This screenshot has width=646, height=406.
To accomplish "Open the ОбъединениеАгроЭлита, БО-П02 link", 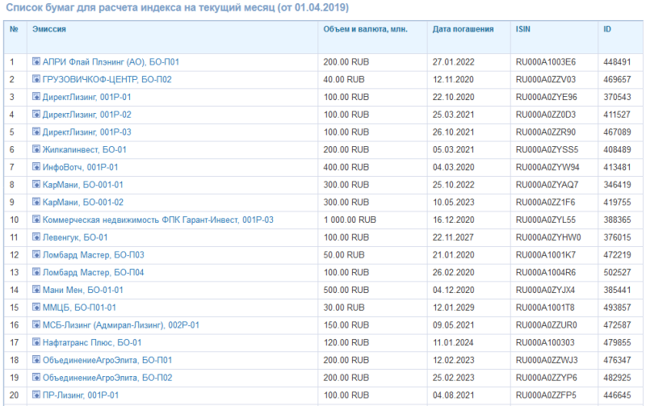I will pyautogui.click(x=107, y=378).
